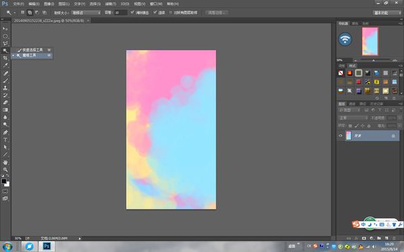The height and width of the screenshot is (252, 404).
Task: Switch to the History tab
Action: (x=376, y=104)
